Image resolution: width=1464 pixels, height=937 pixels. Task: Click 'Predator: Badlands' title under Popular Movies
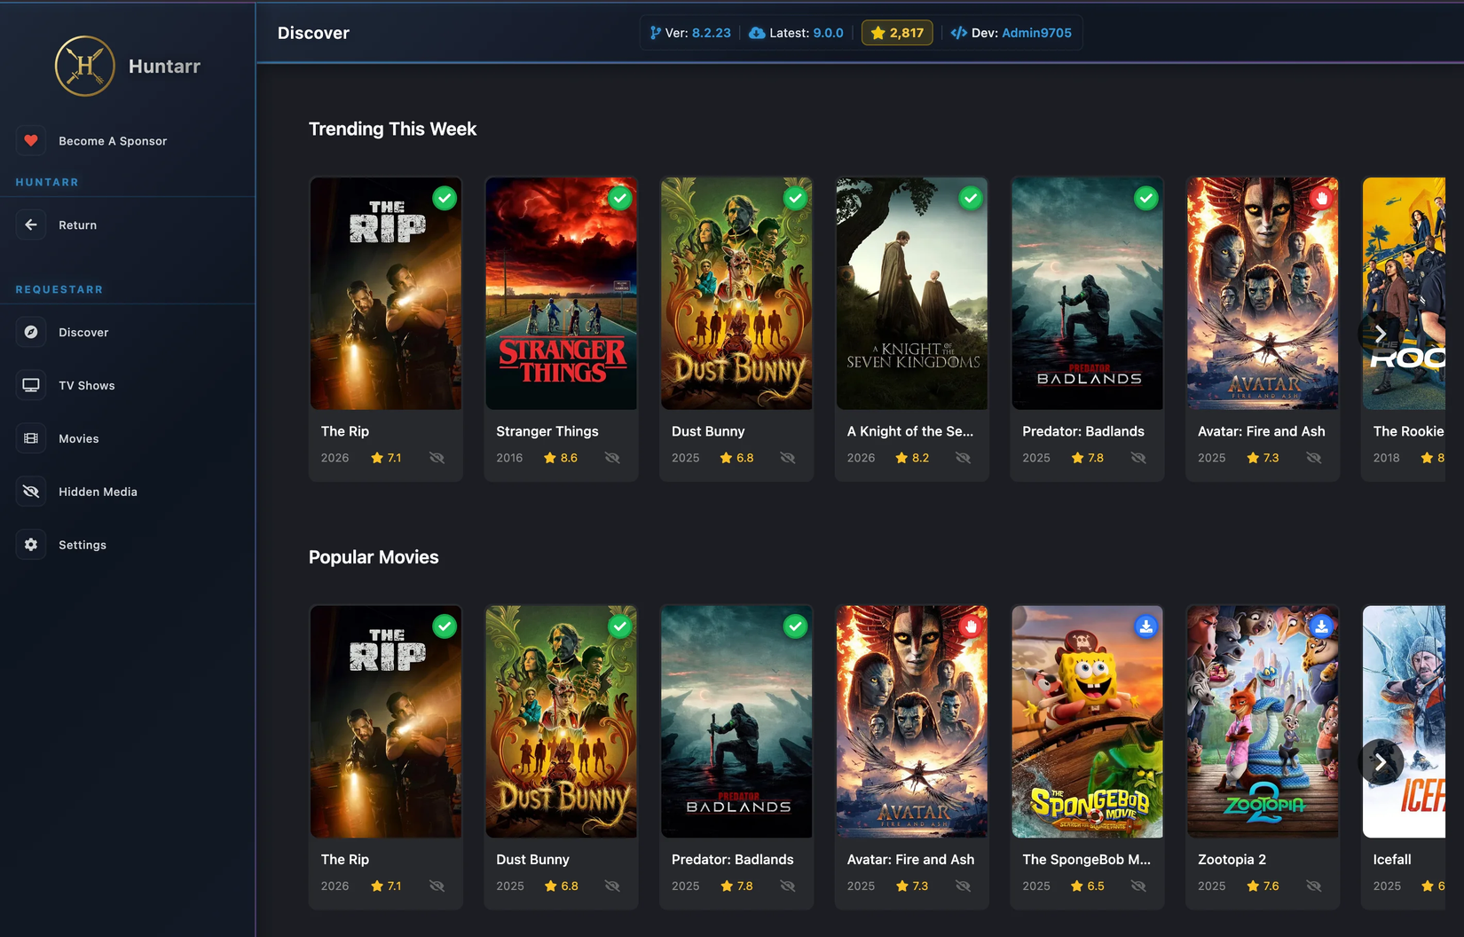[x=733, y=860]
